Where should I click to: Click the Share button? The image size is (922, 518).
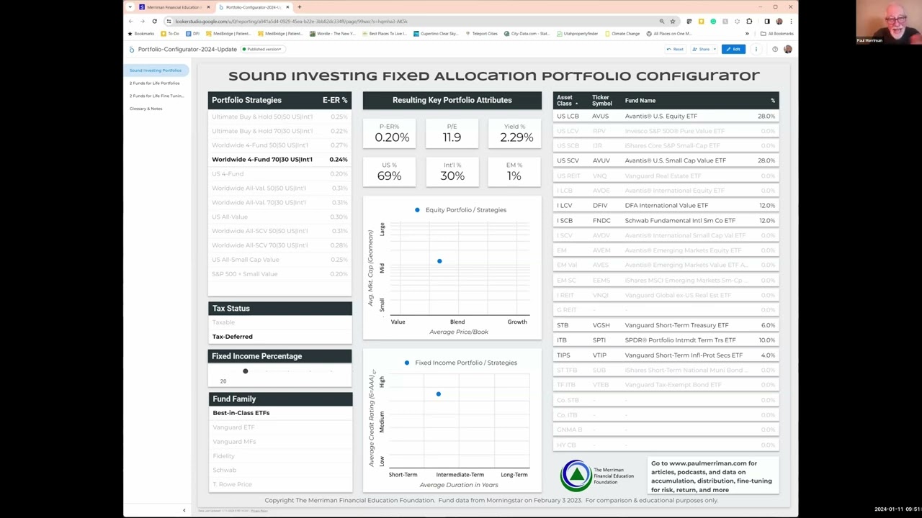click(x=701, y=50)
